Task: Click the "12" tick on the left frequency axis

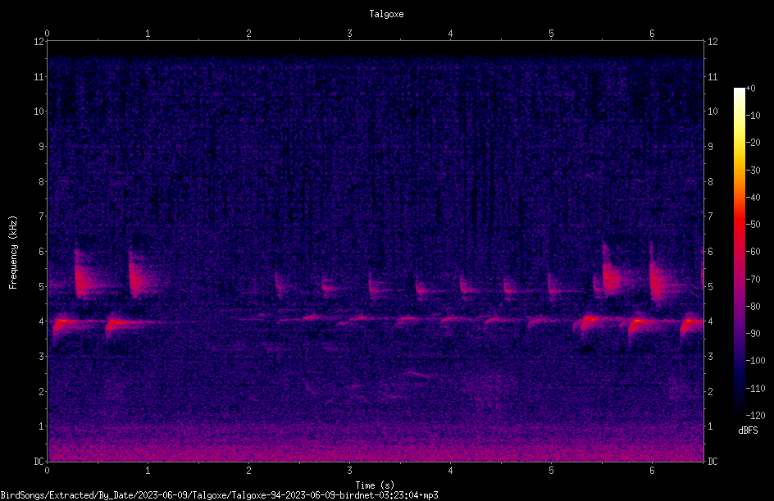Action: (39, 42)
